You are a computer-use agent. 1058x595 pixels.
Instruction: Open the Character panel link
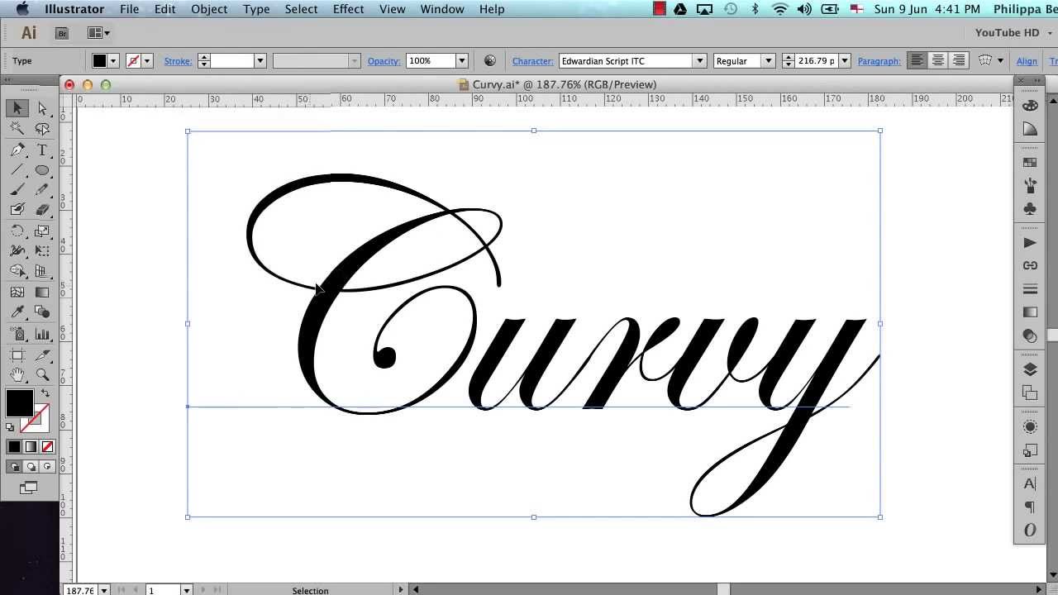click(532, 61)
